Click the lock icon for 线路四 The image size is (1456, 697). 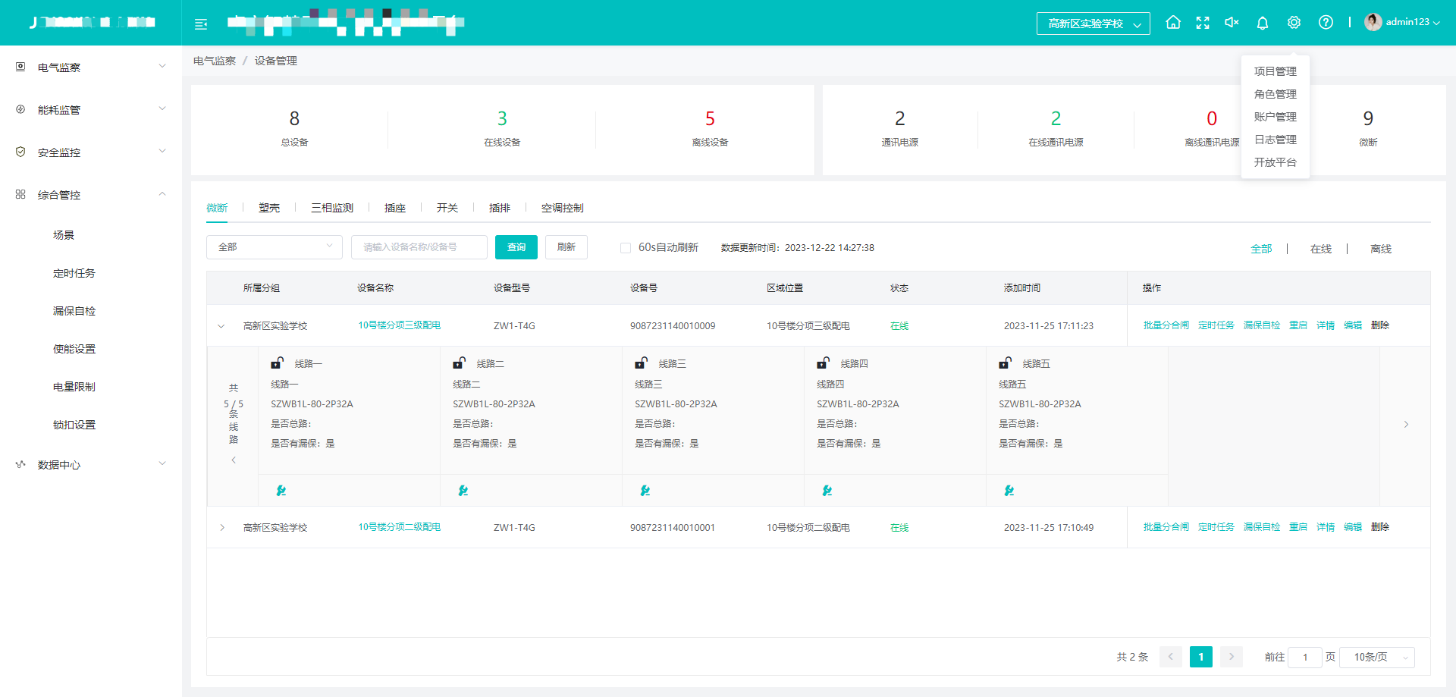(x=823, y=363)
